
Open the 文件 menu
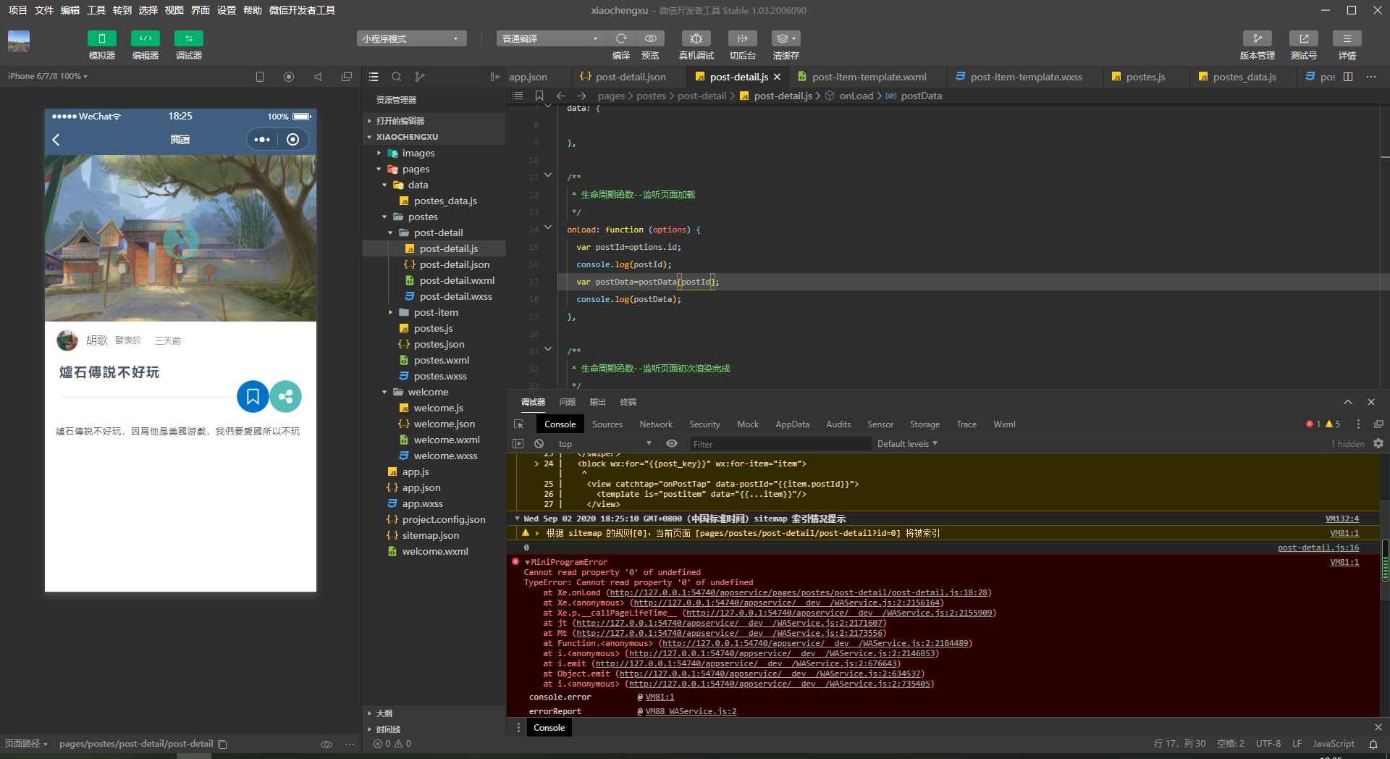click(x=44, y=10)
